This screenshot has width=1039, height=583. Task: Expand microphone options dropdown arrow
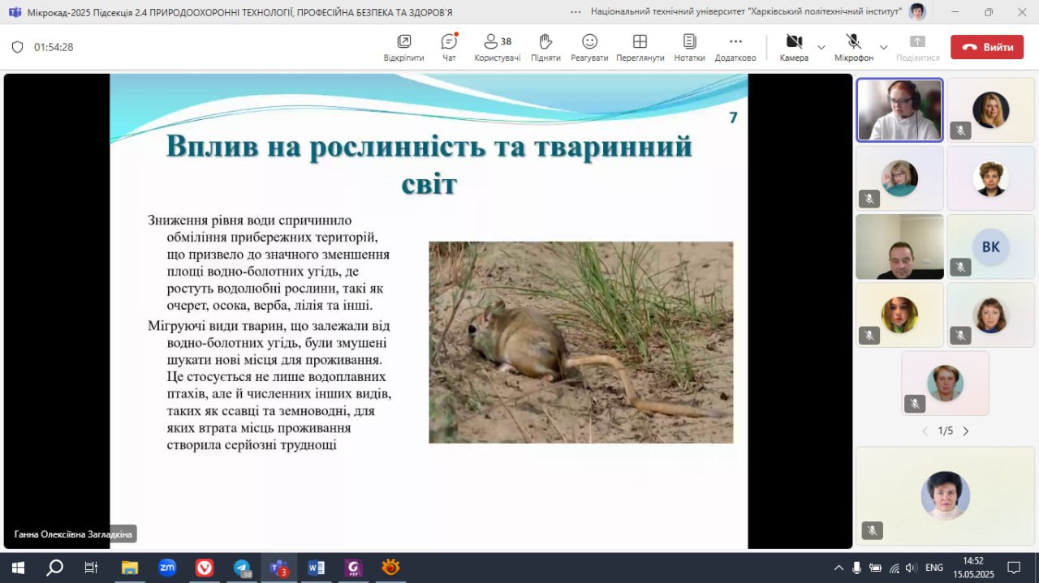884,47
